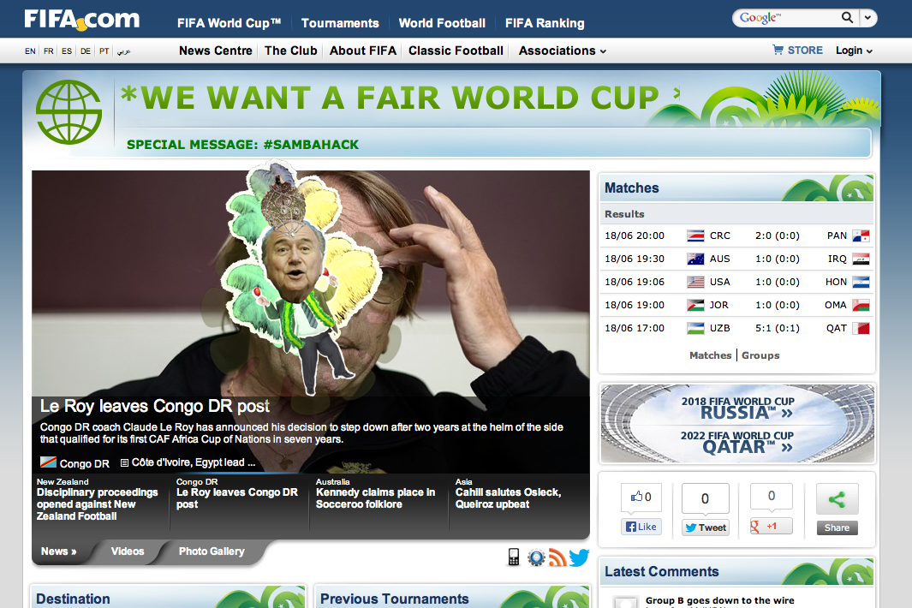
Task: Click the CRC 2:0 PAN score
Action: pyautogui.click(x=777, y=235)
